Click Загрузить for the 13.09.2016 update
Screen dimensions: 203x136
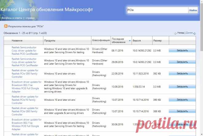[182, 87]
